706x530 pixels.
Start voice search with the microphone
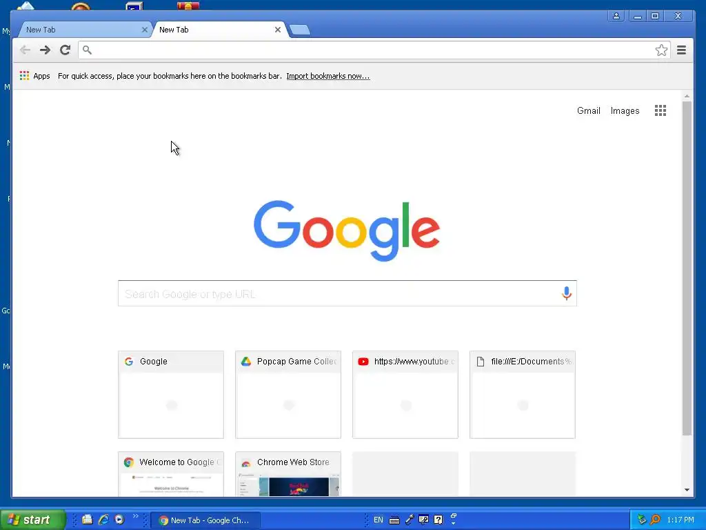click(x=567, y=293)
